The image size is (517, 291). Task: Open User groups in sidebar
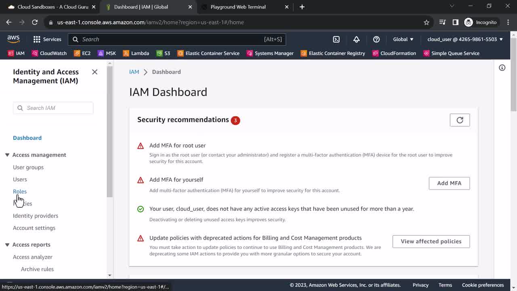[28, 167]
